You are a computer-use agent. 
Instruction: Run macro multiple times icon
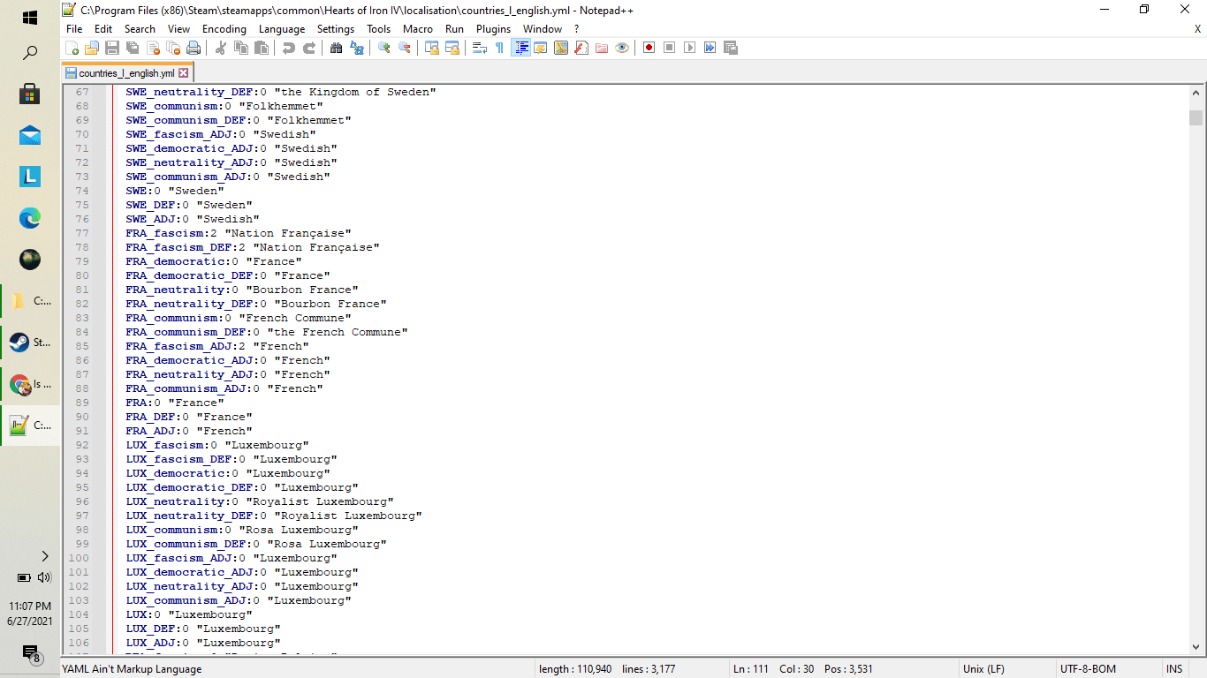click(710, 48)
